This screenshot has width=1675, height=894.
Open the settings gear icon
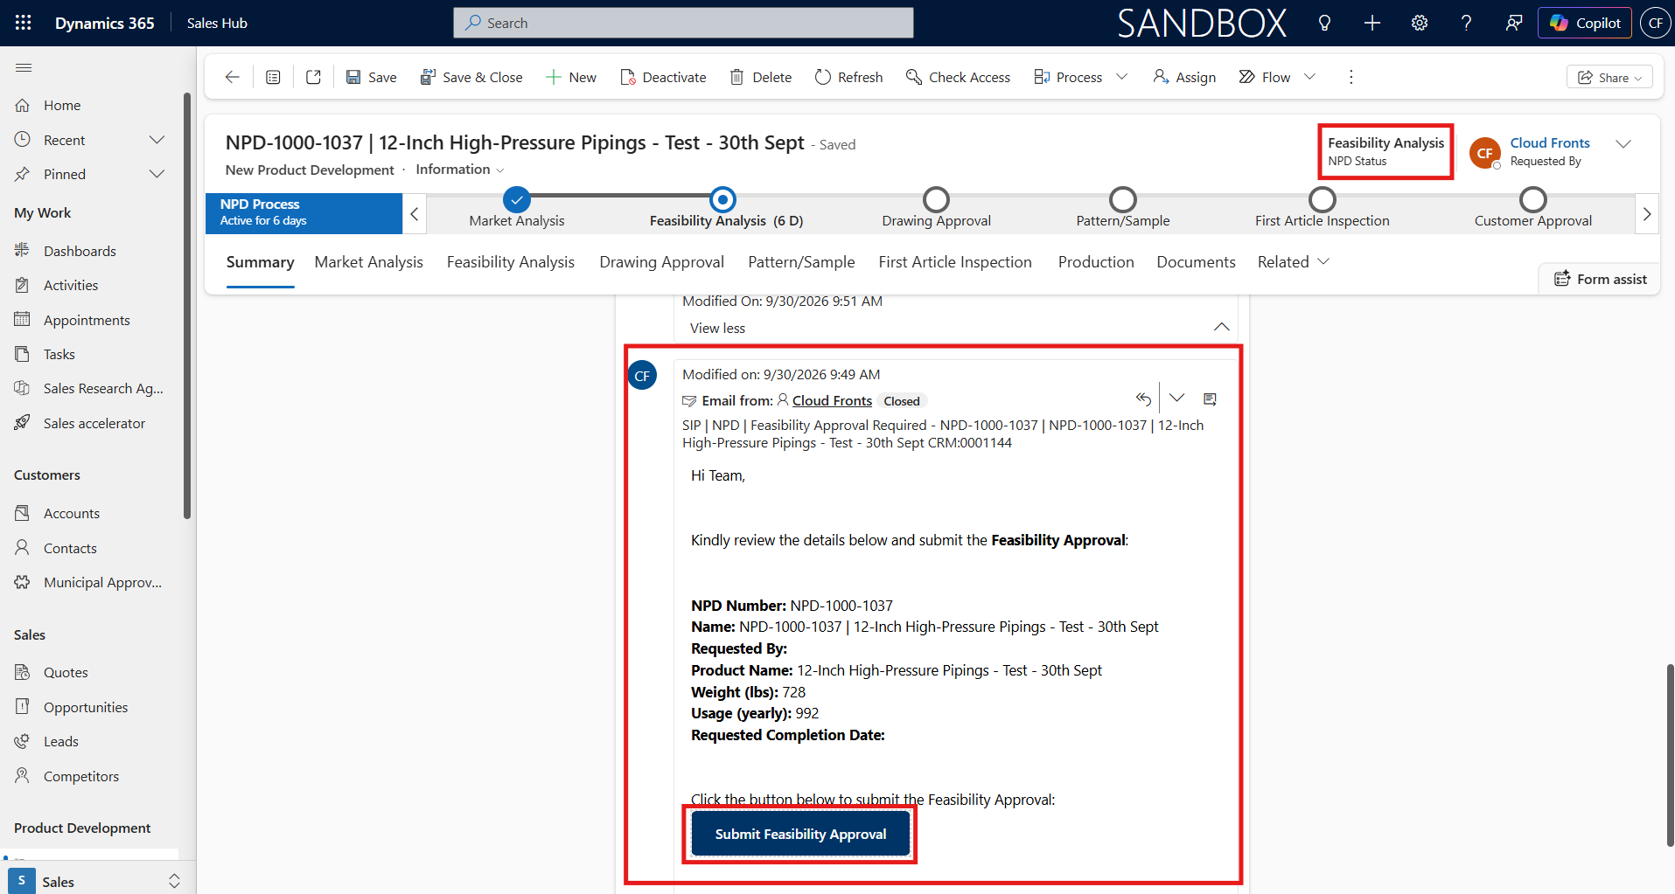click(x=1419, y=23)
